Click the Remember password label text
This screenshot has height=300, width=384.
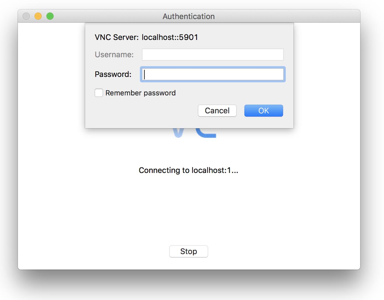(x=141, y=93)
